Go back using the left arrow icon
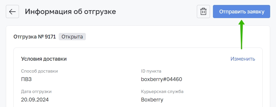Screen dimensions: 276x107 tap(12, 12)
